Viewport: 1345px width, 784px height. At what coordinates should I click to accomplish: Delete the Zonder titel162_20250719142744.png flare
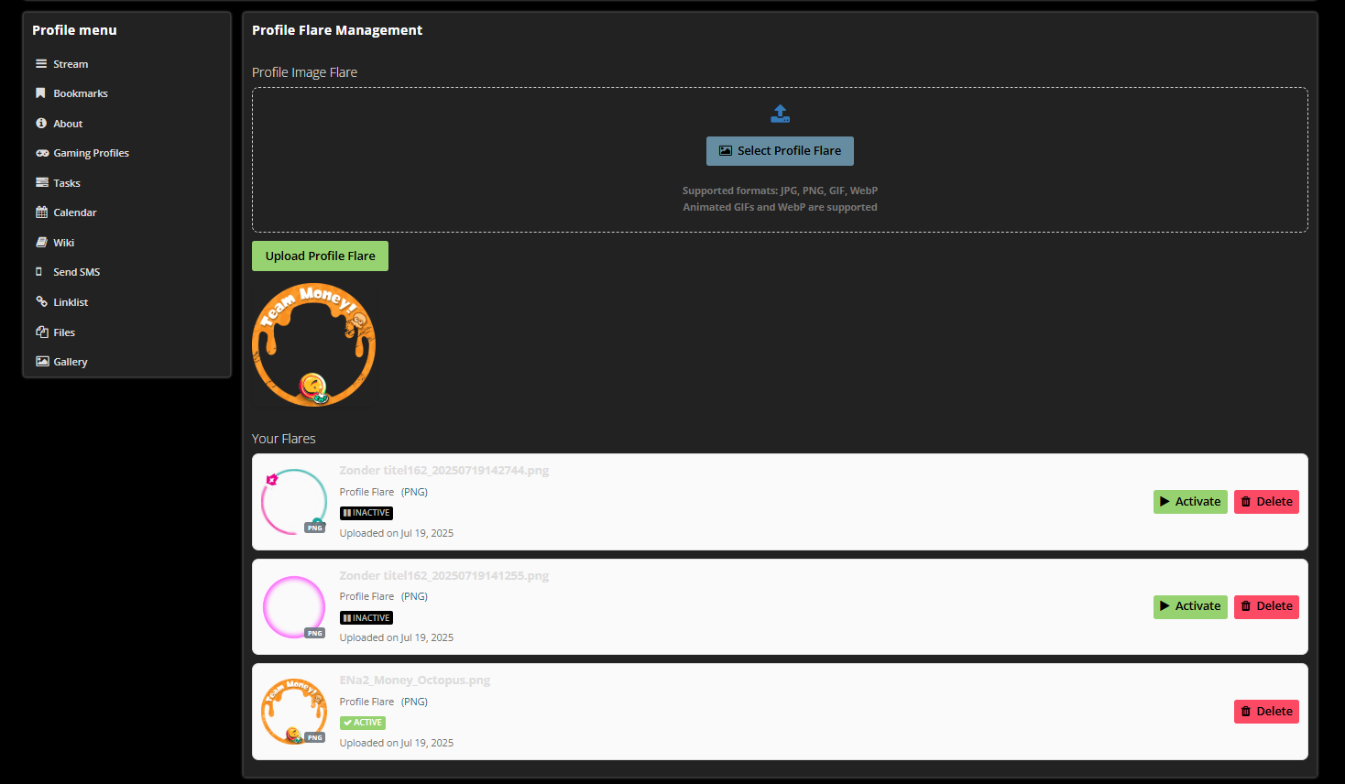1265,502
